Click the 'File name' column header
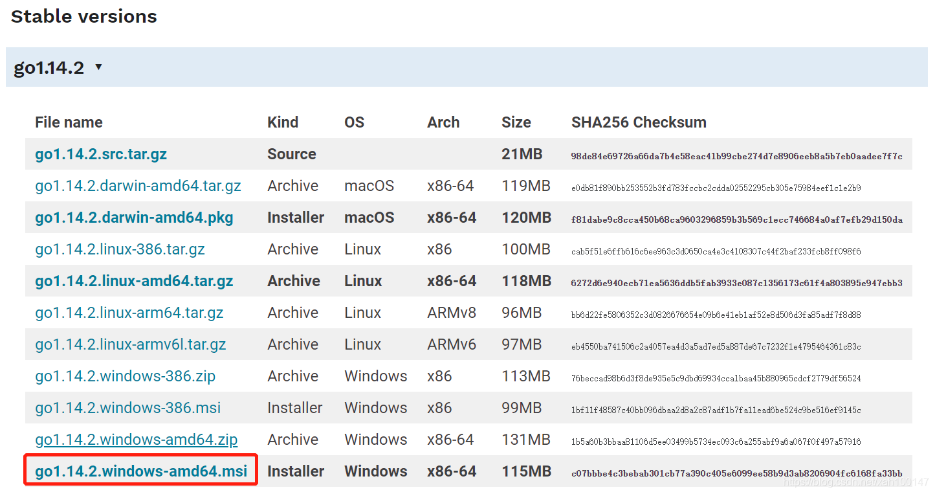This screenshot has width=935, height=494. coord(69,122)
